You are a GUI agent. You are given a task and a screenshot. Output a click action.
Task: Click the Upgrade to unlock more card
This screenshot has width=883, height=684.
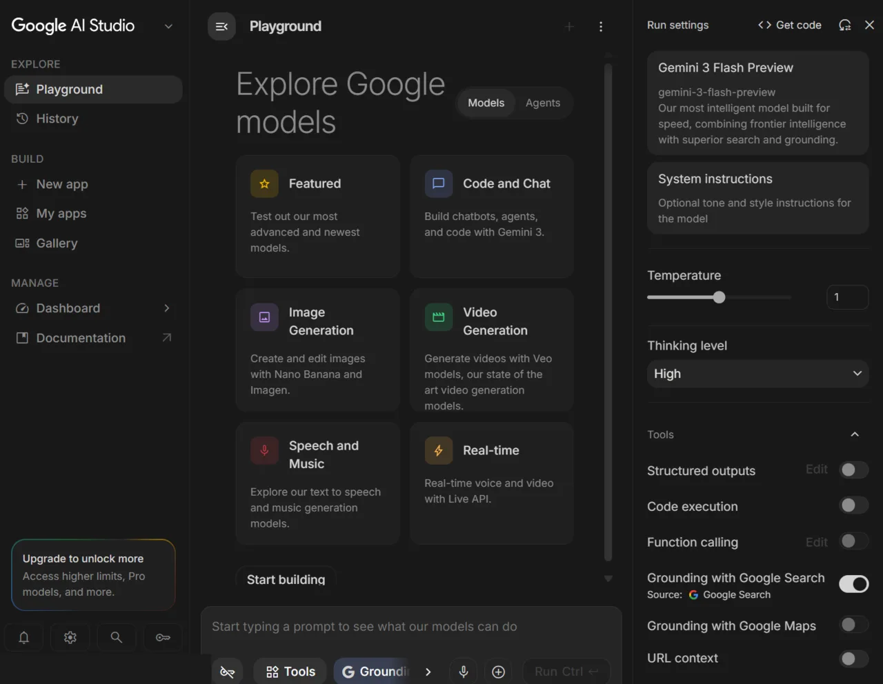click(x=93, y=575)
